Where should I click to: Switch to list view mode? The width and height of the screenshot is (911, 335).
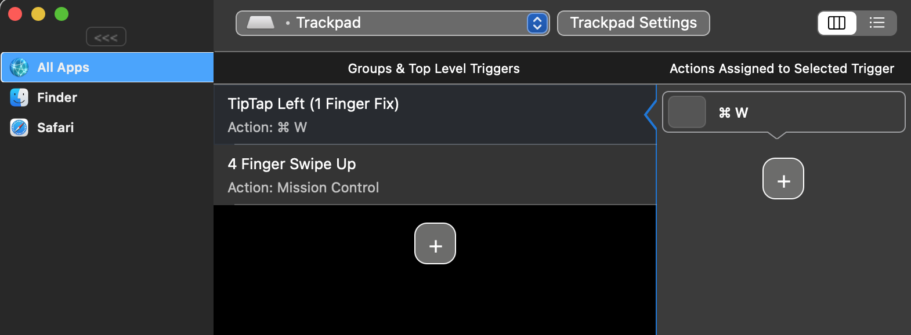pyautogui.click(x=877, y=23)
